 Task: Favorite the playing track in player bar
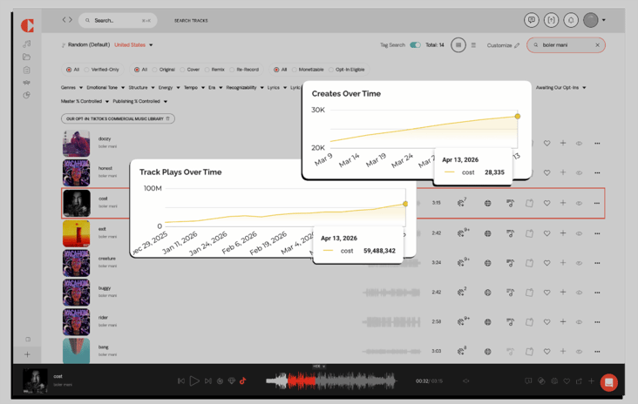pyautogui.click(x=567, y=380)
